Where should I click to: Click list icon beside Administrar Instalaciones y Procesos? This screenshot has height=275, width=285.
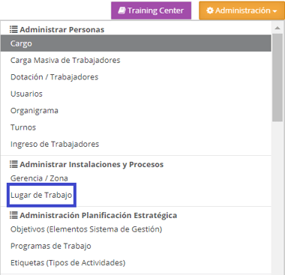13,164
